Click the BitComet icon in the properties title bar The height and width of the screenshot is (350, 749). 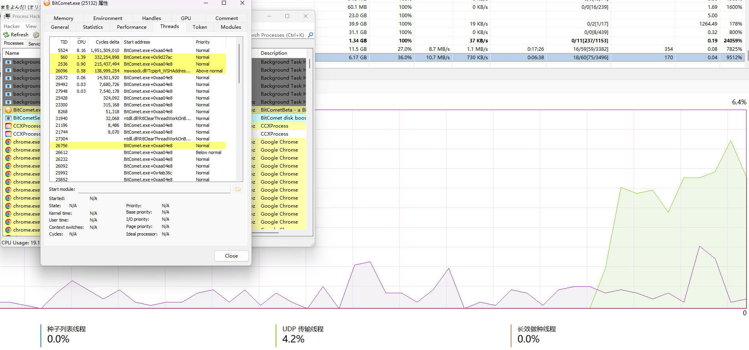tap(47, 3)
